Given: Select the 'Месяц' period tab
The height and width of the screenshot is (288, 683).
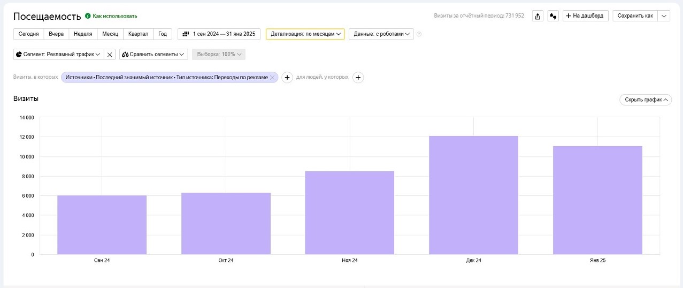Looking at the screenshot, I should pos(110,34).
